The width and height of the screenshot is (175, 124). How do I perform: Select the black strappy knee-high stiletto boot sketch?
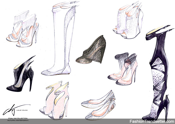(x=158, y=73)
